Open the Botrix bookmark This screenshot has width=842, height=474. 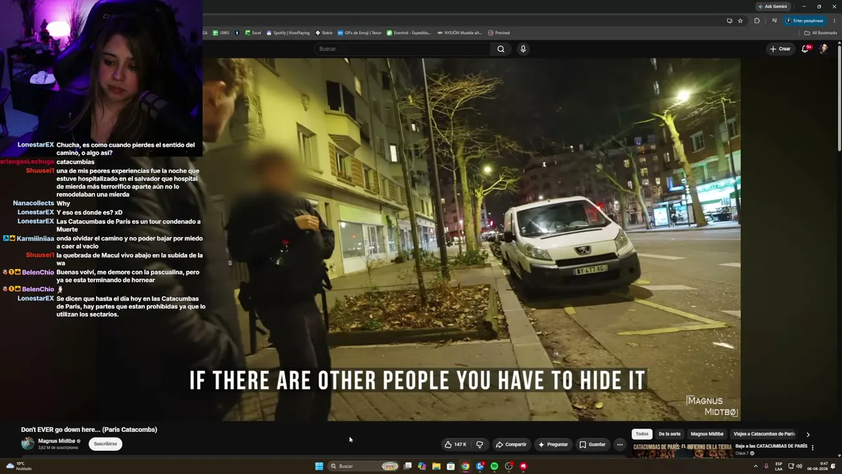coord(324,33)
